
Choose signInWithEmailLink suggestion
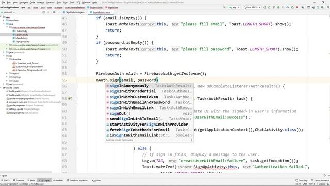coord(149,108)
